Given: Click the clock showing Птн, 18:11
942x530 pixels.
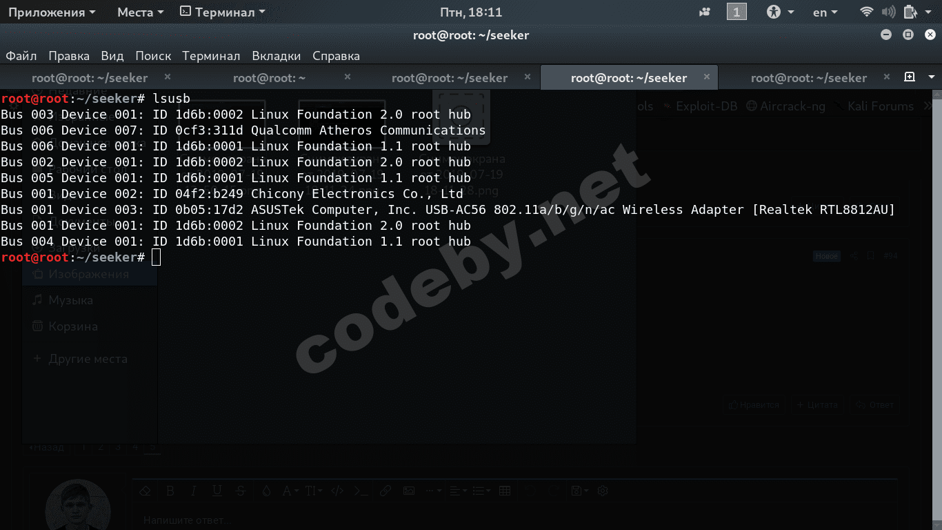Looking at the screenshot, I should [471, 12].
